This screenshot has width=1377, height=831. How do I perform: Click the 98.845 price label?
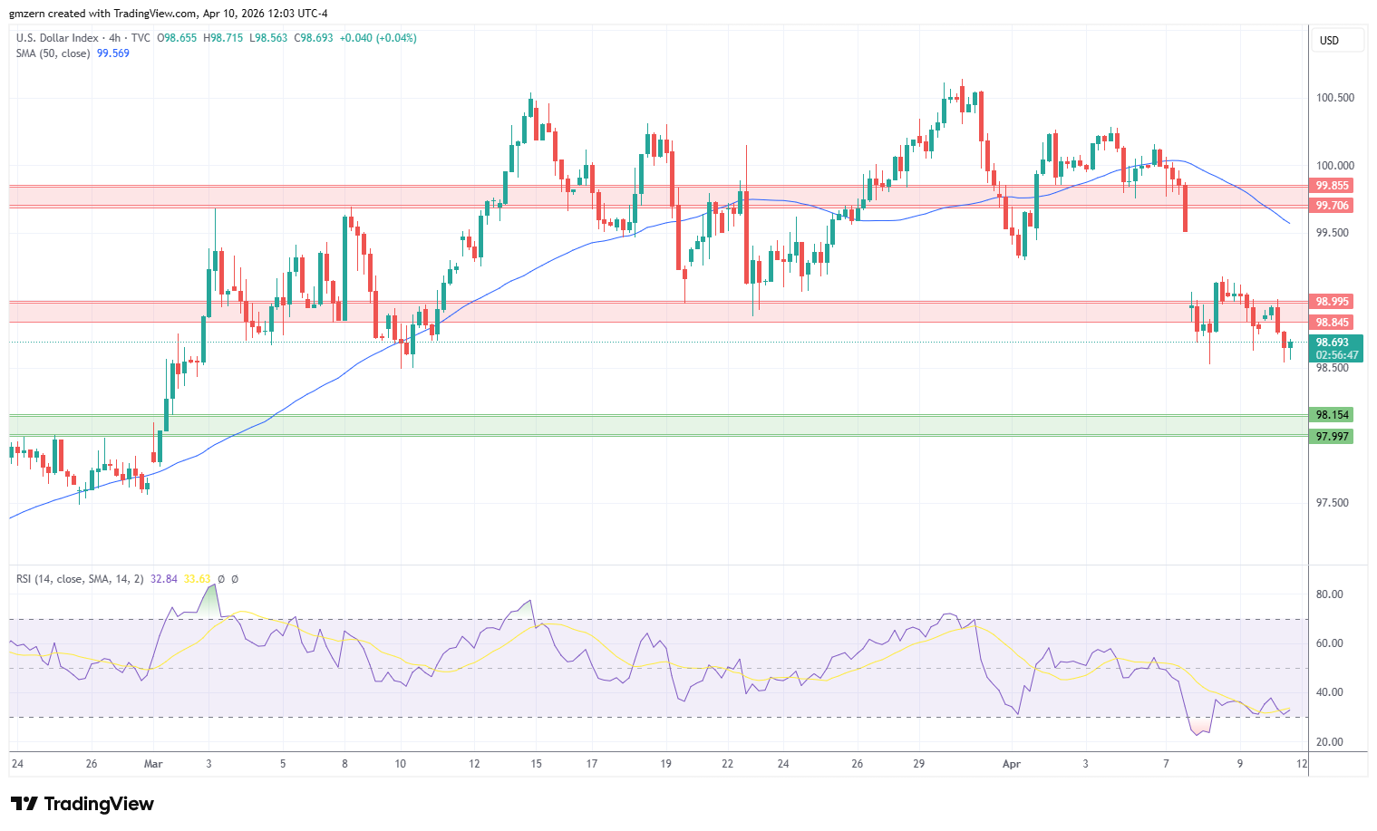(1333, 323)
